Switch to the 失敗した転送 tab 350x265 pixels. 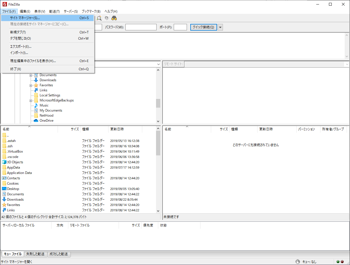point(35,254)
